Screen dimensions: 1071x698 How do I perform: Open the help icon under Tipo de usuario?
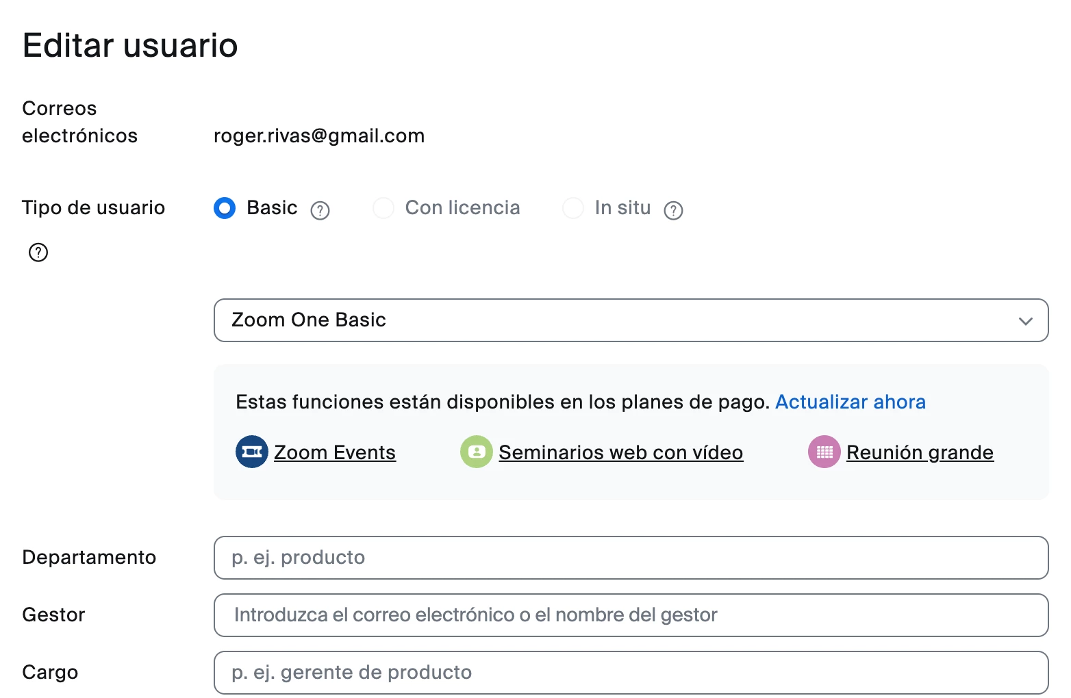click(38, 253)
